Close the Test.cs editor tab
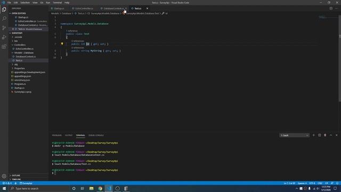The width and height of the screenshot is (341, 192). [147, 9]
